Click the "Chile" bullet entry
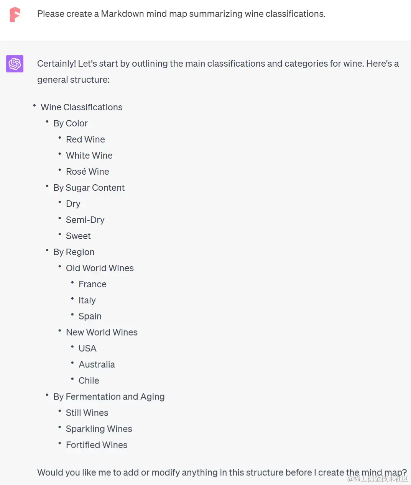411x485 pixels. (89, 380)
